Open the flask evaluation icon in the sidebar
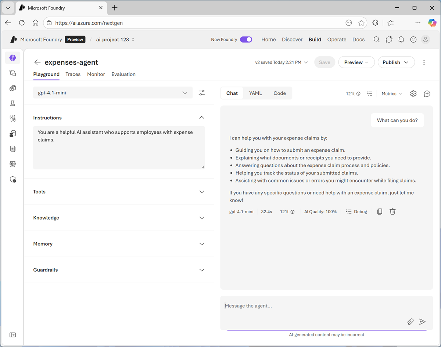The width and height of the screenshot is (441, 347). [x=13, y=103]
